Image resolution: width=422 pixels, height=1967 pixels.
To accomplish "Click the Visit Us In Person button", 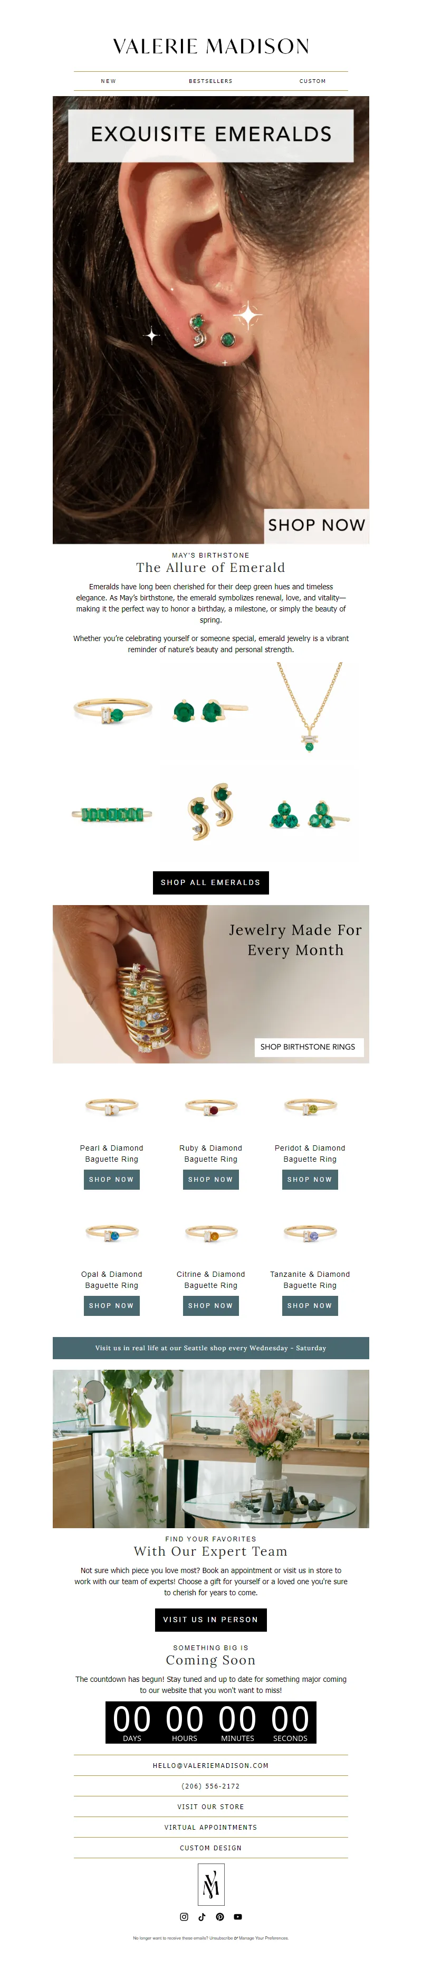I will click(210, 1619).
